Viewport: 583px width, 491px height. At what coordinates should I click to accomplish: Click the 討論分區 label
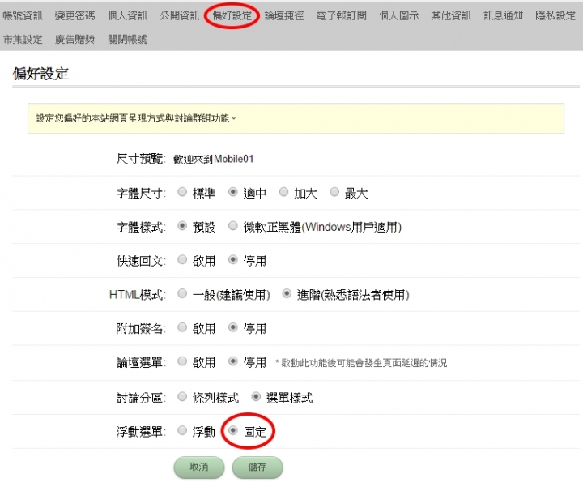141,398
